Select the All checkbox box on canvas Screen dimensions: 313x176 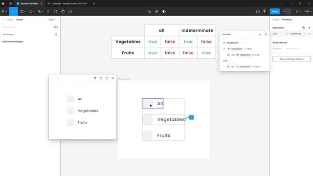pos(148,104)
